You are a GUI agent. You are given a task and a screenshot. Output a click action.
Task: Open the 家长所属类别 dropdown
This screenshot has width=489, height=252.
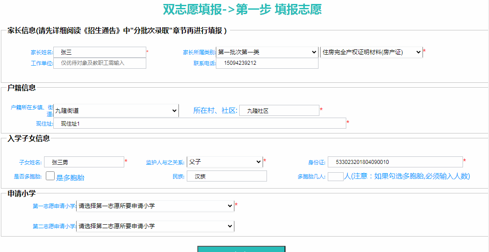(x=267, y=52)
